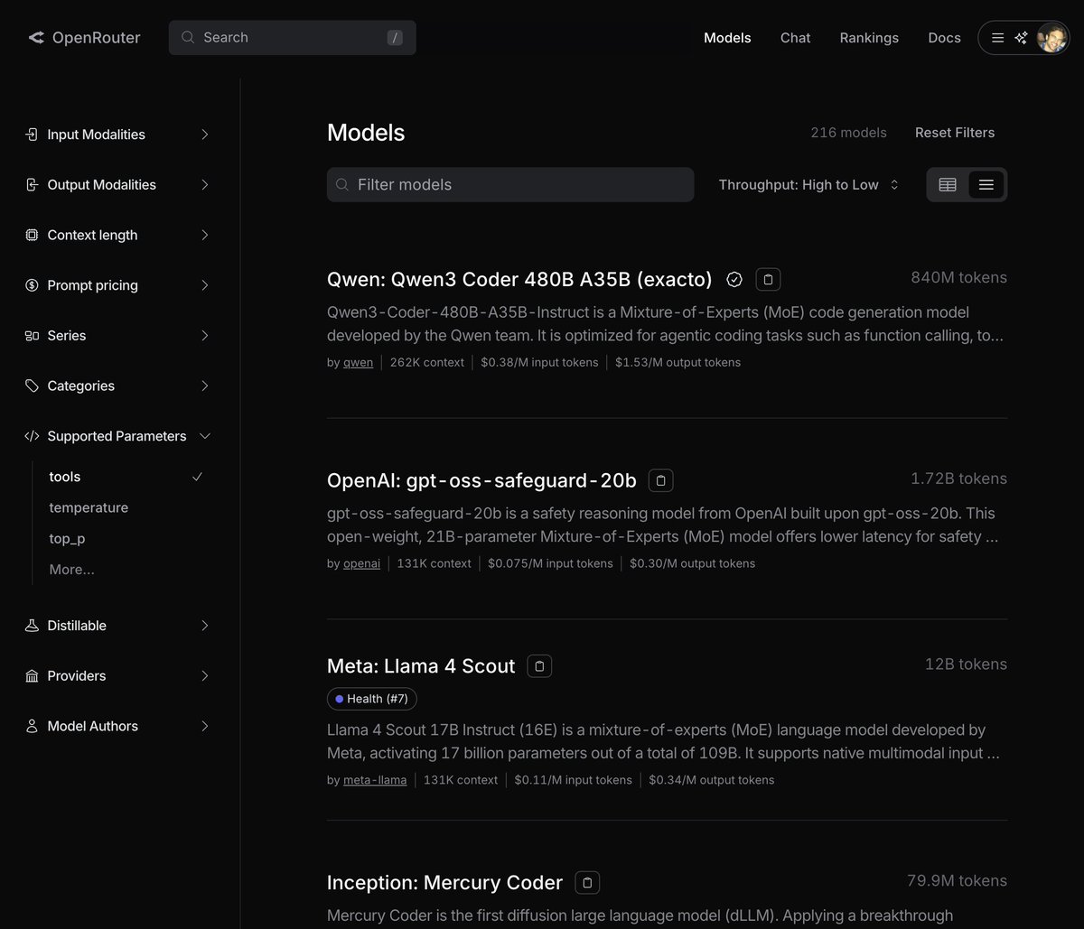Open the Inception: Mercury Coder model
Viewport: 1084px width, 929px height.
[x=444, y=883]
